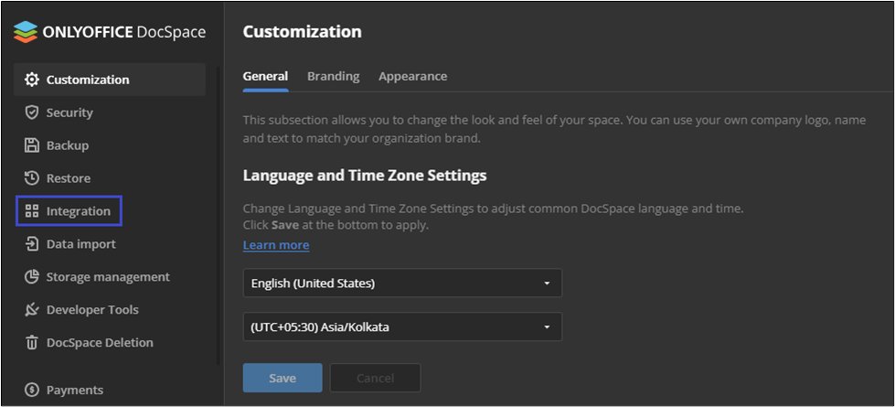
Task: Follow the Learn more link
Action: pos(275,245)
